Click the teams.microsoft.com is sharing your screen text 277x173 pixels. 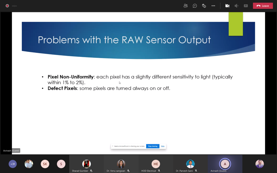click(x=130, y=146)
